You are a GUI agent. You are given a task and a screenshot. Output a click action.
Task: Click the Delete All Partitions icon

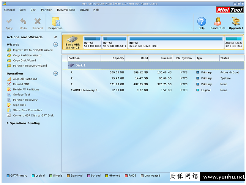click(x=9, y=89)
